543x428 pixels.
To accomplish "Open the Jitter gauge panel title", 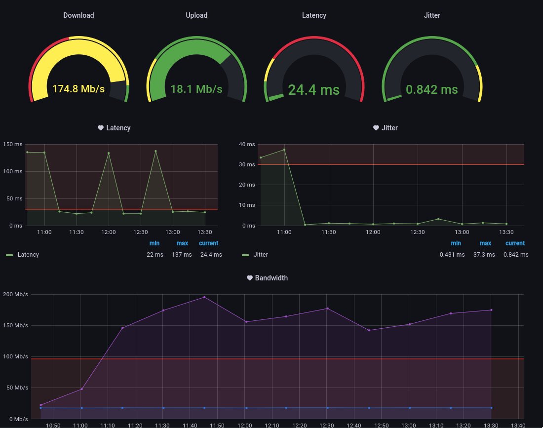I will 432,15.
